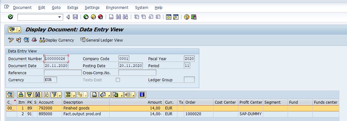Image resolution: width=347 pixels, height=121 pixels.
Task: Select the Finished goods line item row
Action: pos(173,108)
